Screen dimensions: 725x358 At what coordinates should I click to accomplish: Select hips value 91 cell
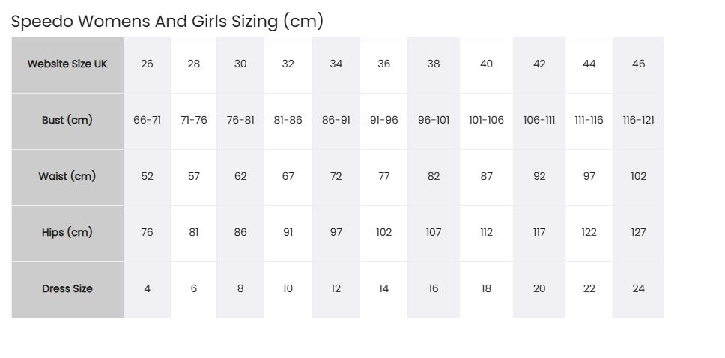pyautogui.click(x=288, y=234)
